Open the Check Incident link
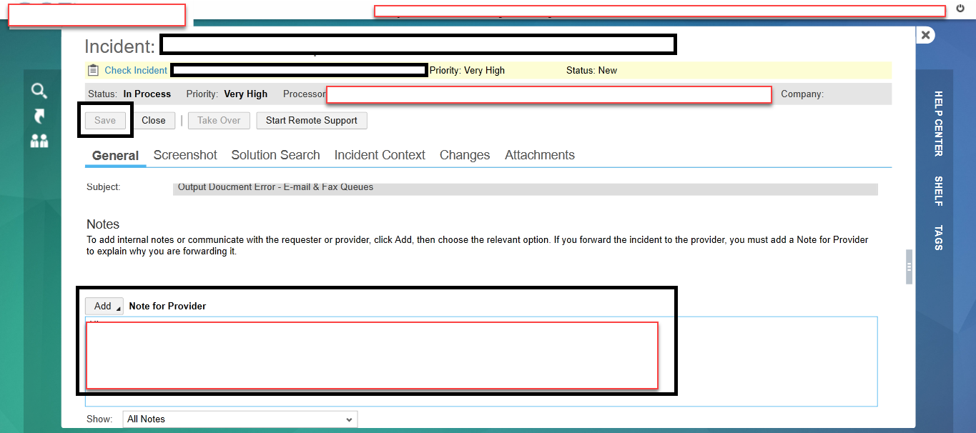The height and width of the screenshot is (433, 976). pos(136,70)
